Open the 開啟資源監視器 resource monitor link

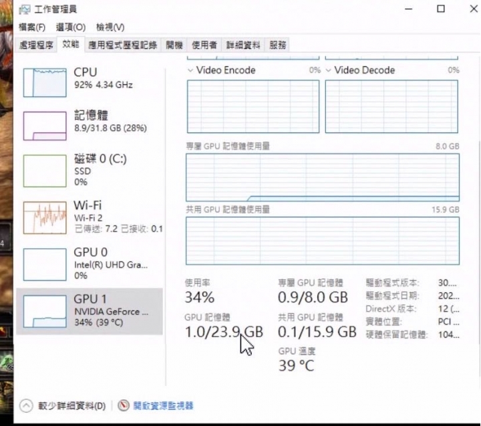(163, 406)
